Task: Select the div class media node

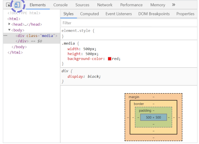Action: tap(36, 36)
